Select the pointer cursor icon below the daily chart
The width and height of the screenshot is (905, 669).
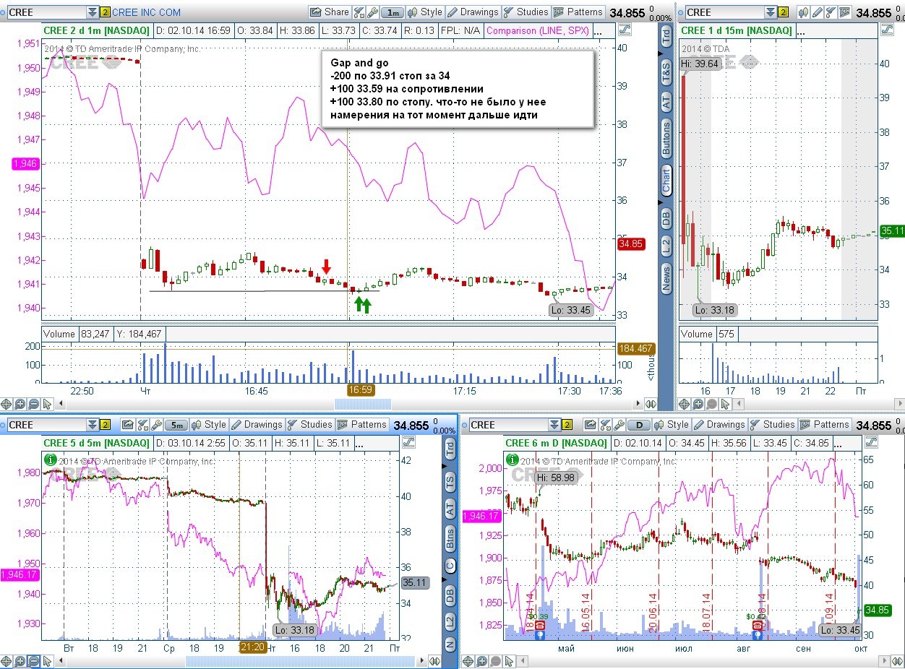pos(509,661)
